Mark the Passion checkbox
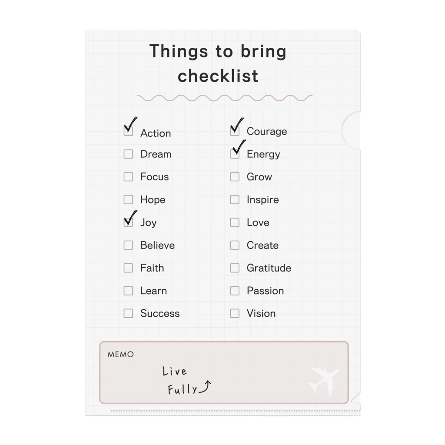The image size is (445, 445). 235,291
